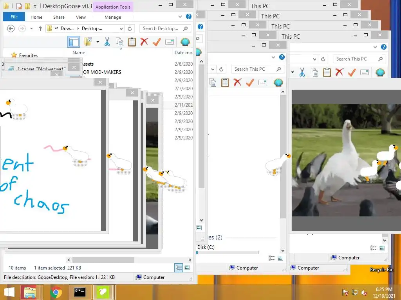Open the dropdown arrow beside folder options icon
401x300 pixels.
[98, 42]
